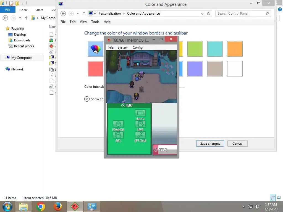Screen dimensions: 283x212
Task: Tap the BAG icon in game menu
Action: [x=118, y=135]
